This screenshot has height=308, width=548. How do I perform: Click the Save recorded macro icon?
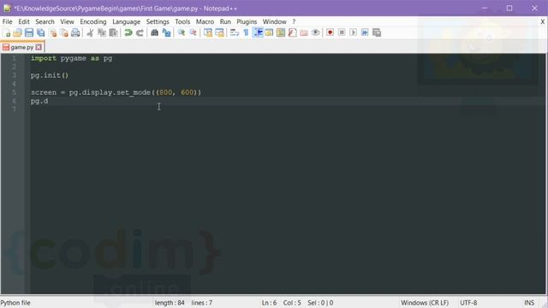click(377, 33)
